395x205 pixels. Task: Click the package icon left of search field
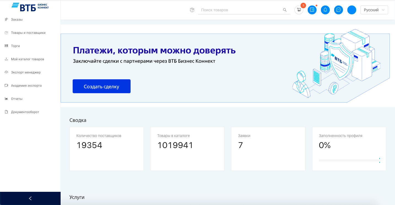(x=192, y=10)
